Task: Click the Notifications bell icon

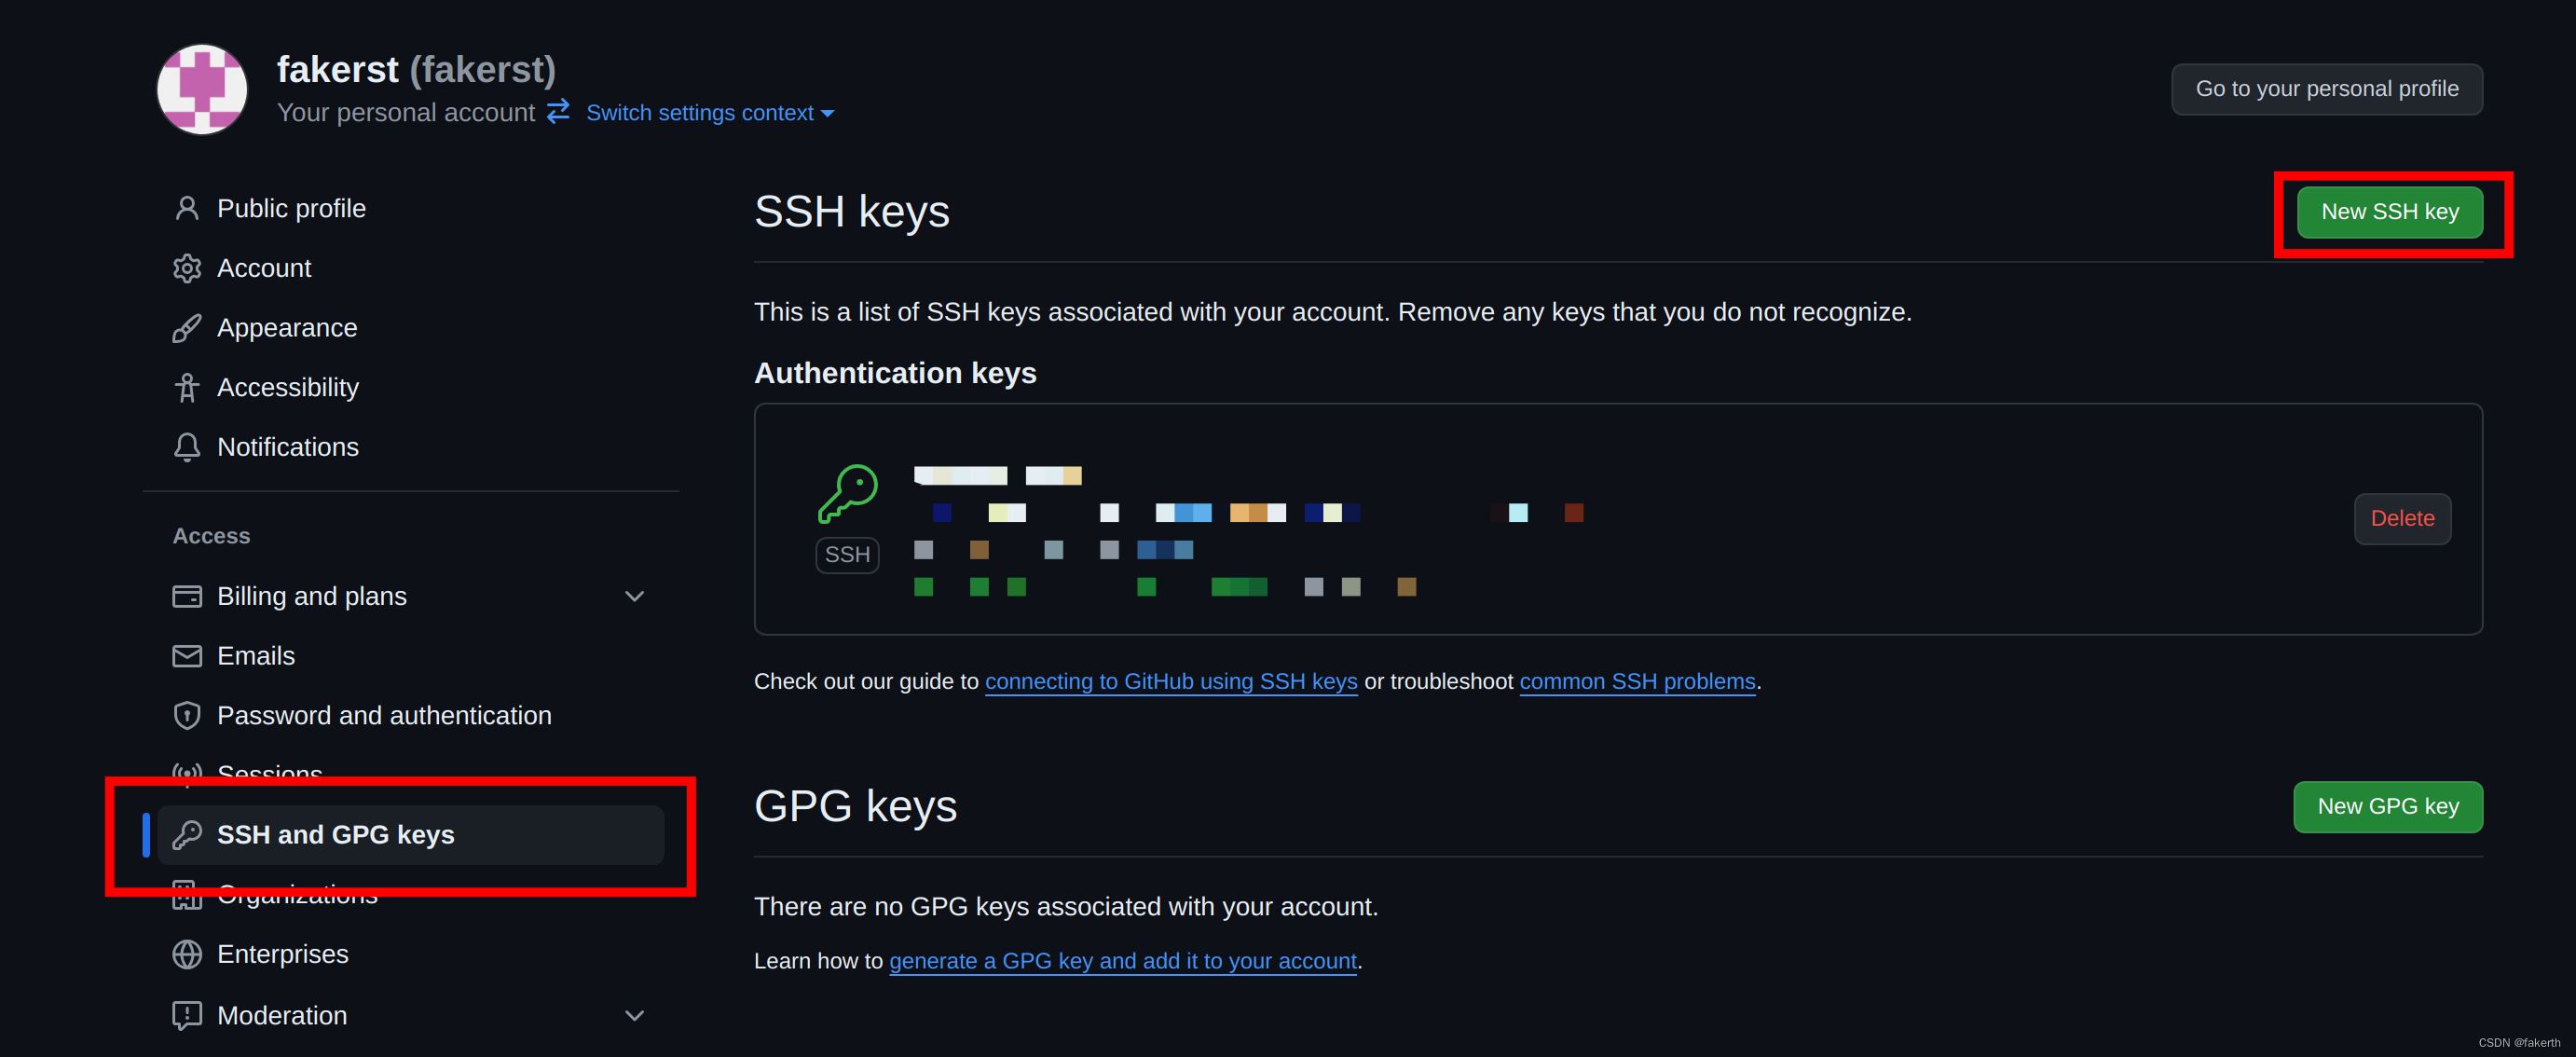Action: click(x=187, y=447)
